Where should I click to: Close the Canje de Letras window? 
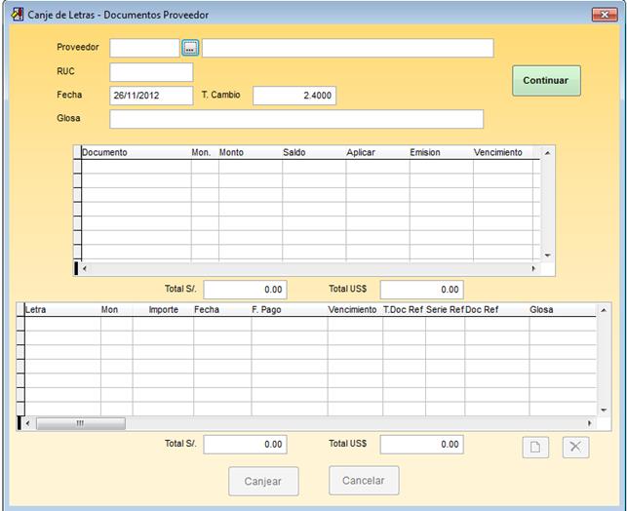point(605,15)
